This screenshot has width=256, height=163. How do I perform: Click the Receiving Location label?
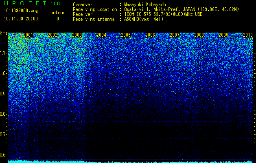tap(95, 9)
